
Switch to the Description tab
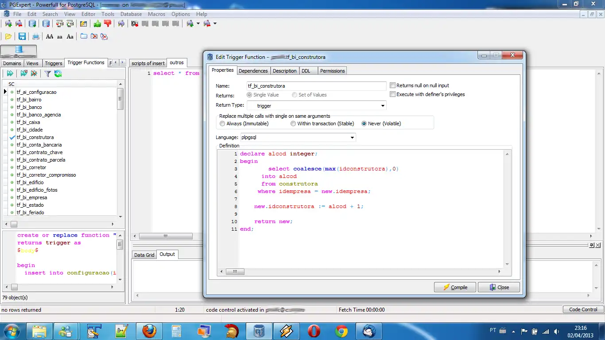(x=284, y=71)
